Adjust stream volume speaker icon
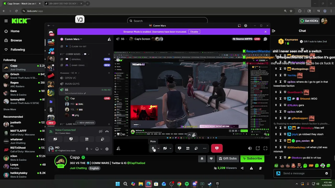335x188 pixels. 250,148
